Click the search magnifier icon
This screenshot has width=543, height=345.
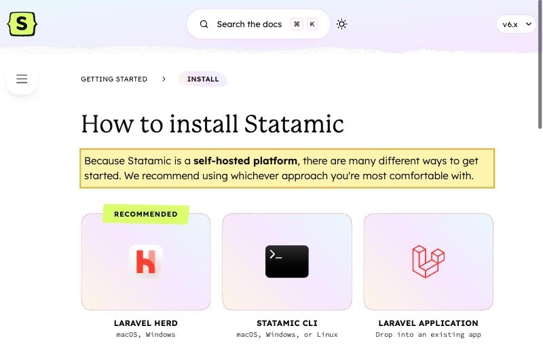pos(204,24)
